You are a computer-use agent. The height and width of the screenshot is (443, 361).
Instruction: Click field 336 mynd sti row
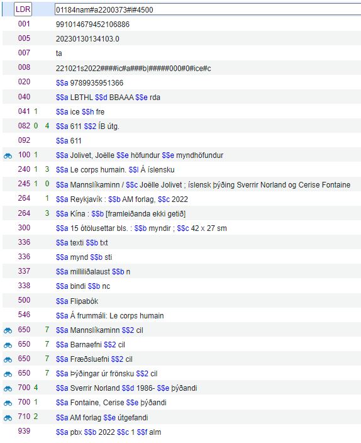[84, 257]
